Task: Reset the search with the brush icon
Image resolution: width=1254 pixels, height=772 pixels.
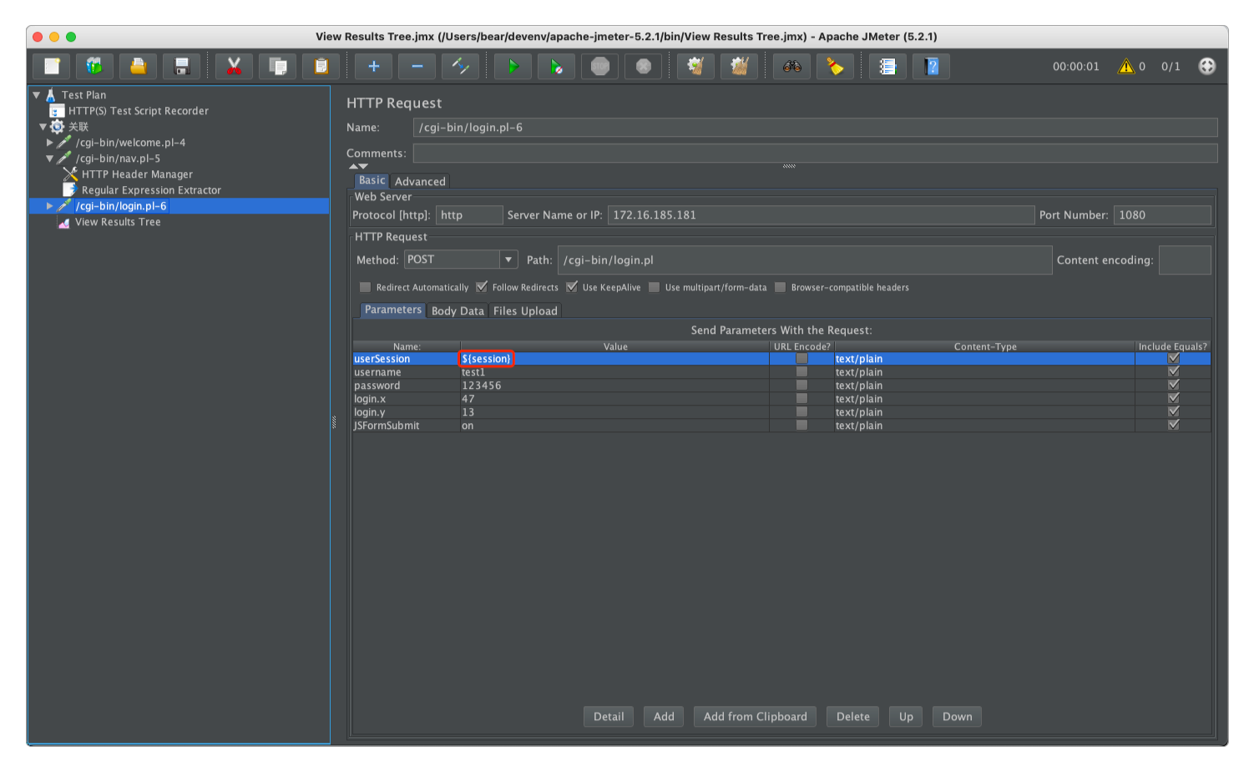Action: click(836, 67)
